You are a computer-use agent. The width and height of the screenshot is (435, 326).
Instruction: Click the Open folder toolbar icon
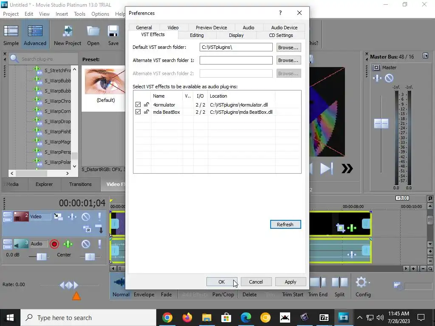[x=93, y=31]
